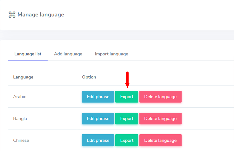Click the Option column header
The width and height of the screenshot is (234, 151).
89,77
